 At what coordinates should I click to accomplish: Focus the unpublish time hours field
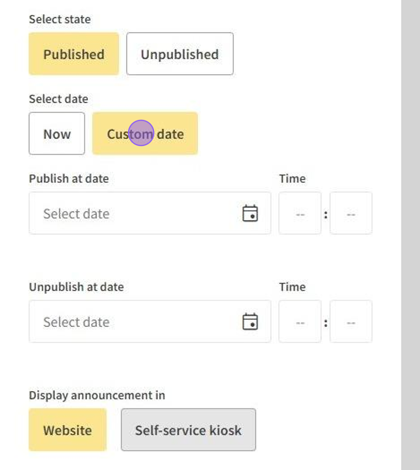300,322
